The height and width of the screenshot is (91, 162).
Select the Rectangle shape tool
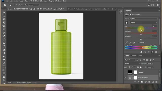4,73
